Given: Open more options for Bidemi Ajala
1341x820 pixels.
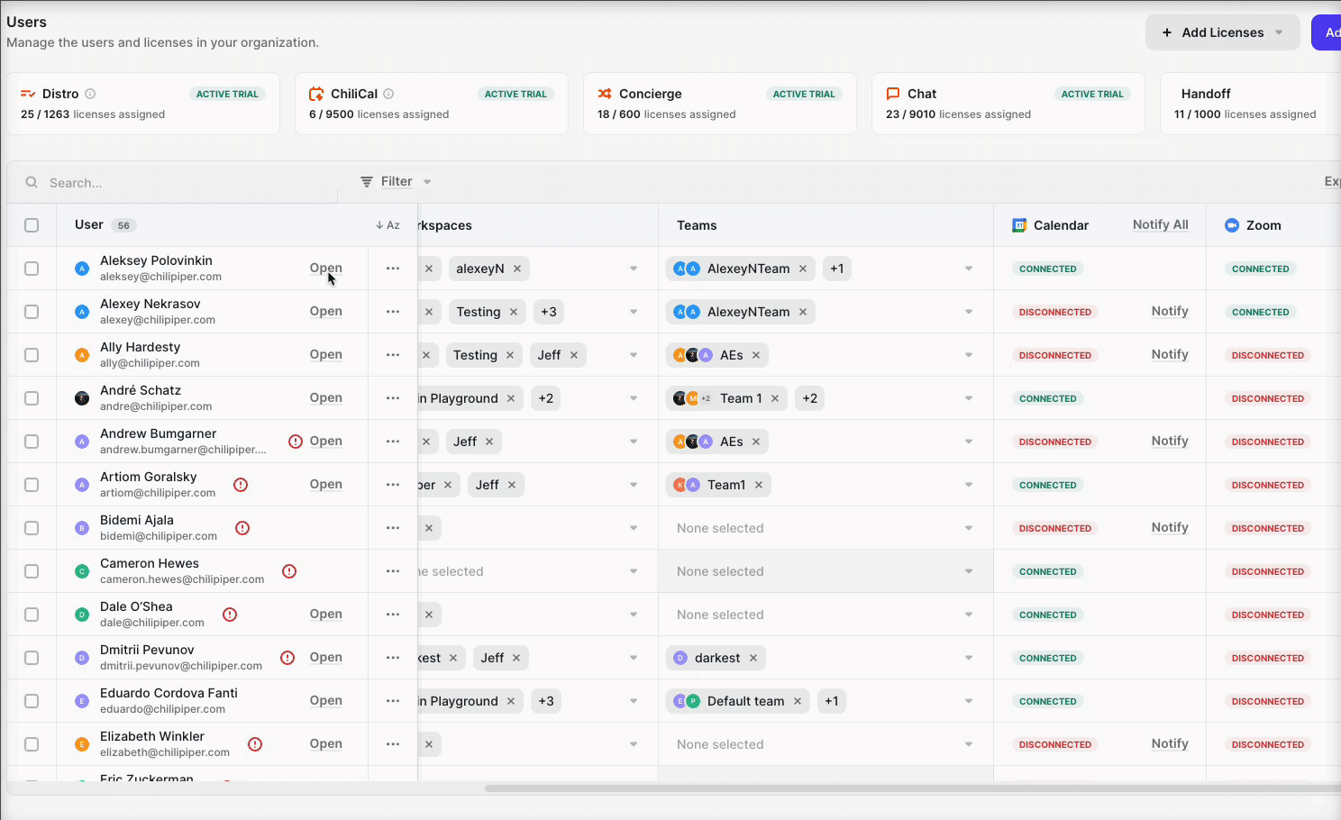Looking at the screenshot, I should pyautogui.click(x=393, y=528).
